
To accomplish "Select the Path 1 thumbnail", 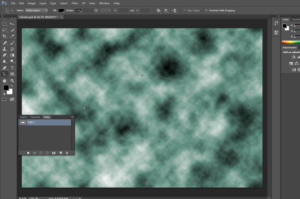I will click(23, 123).
